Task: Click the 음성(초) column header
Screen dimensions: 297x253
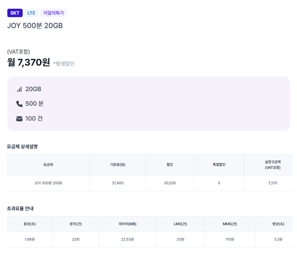Action: tap(30, 224)
